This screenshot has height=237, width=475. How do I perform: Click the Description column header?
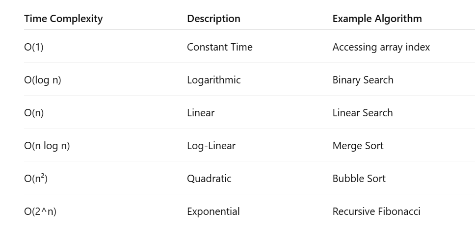pyautogui.click(x=213, y=19)
